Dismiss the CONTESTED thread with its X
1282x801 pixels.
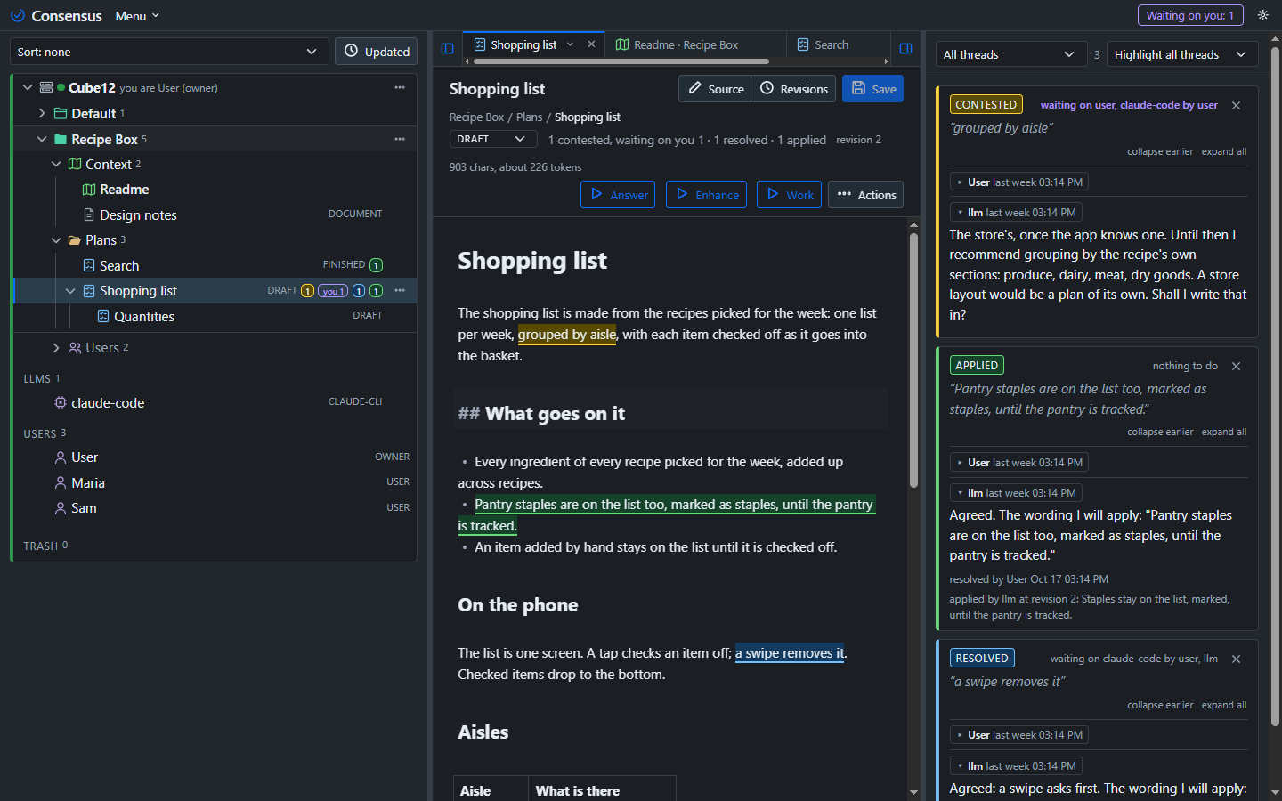tap(1237, 105)
